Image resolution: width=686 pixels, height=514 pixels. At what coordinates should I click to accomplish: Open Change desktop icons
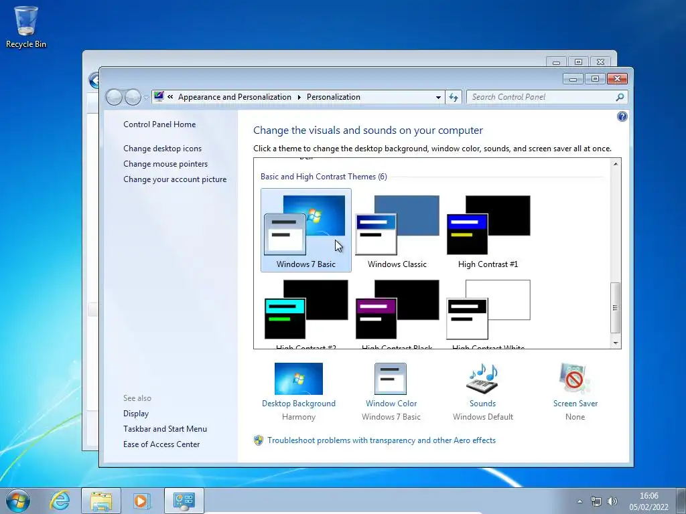(162, 148)
